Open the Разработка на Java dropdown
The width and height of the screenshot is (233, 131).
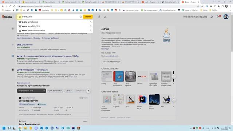tap(32, 91)
